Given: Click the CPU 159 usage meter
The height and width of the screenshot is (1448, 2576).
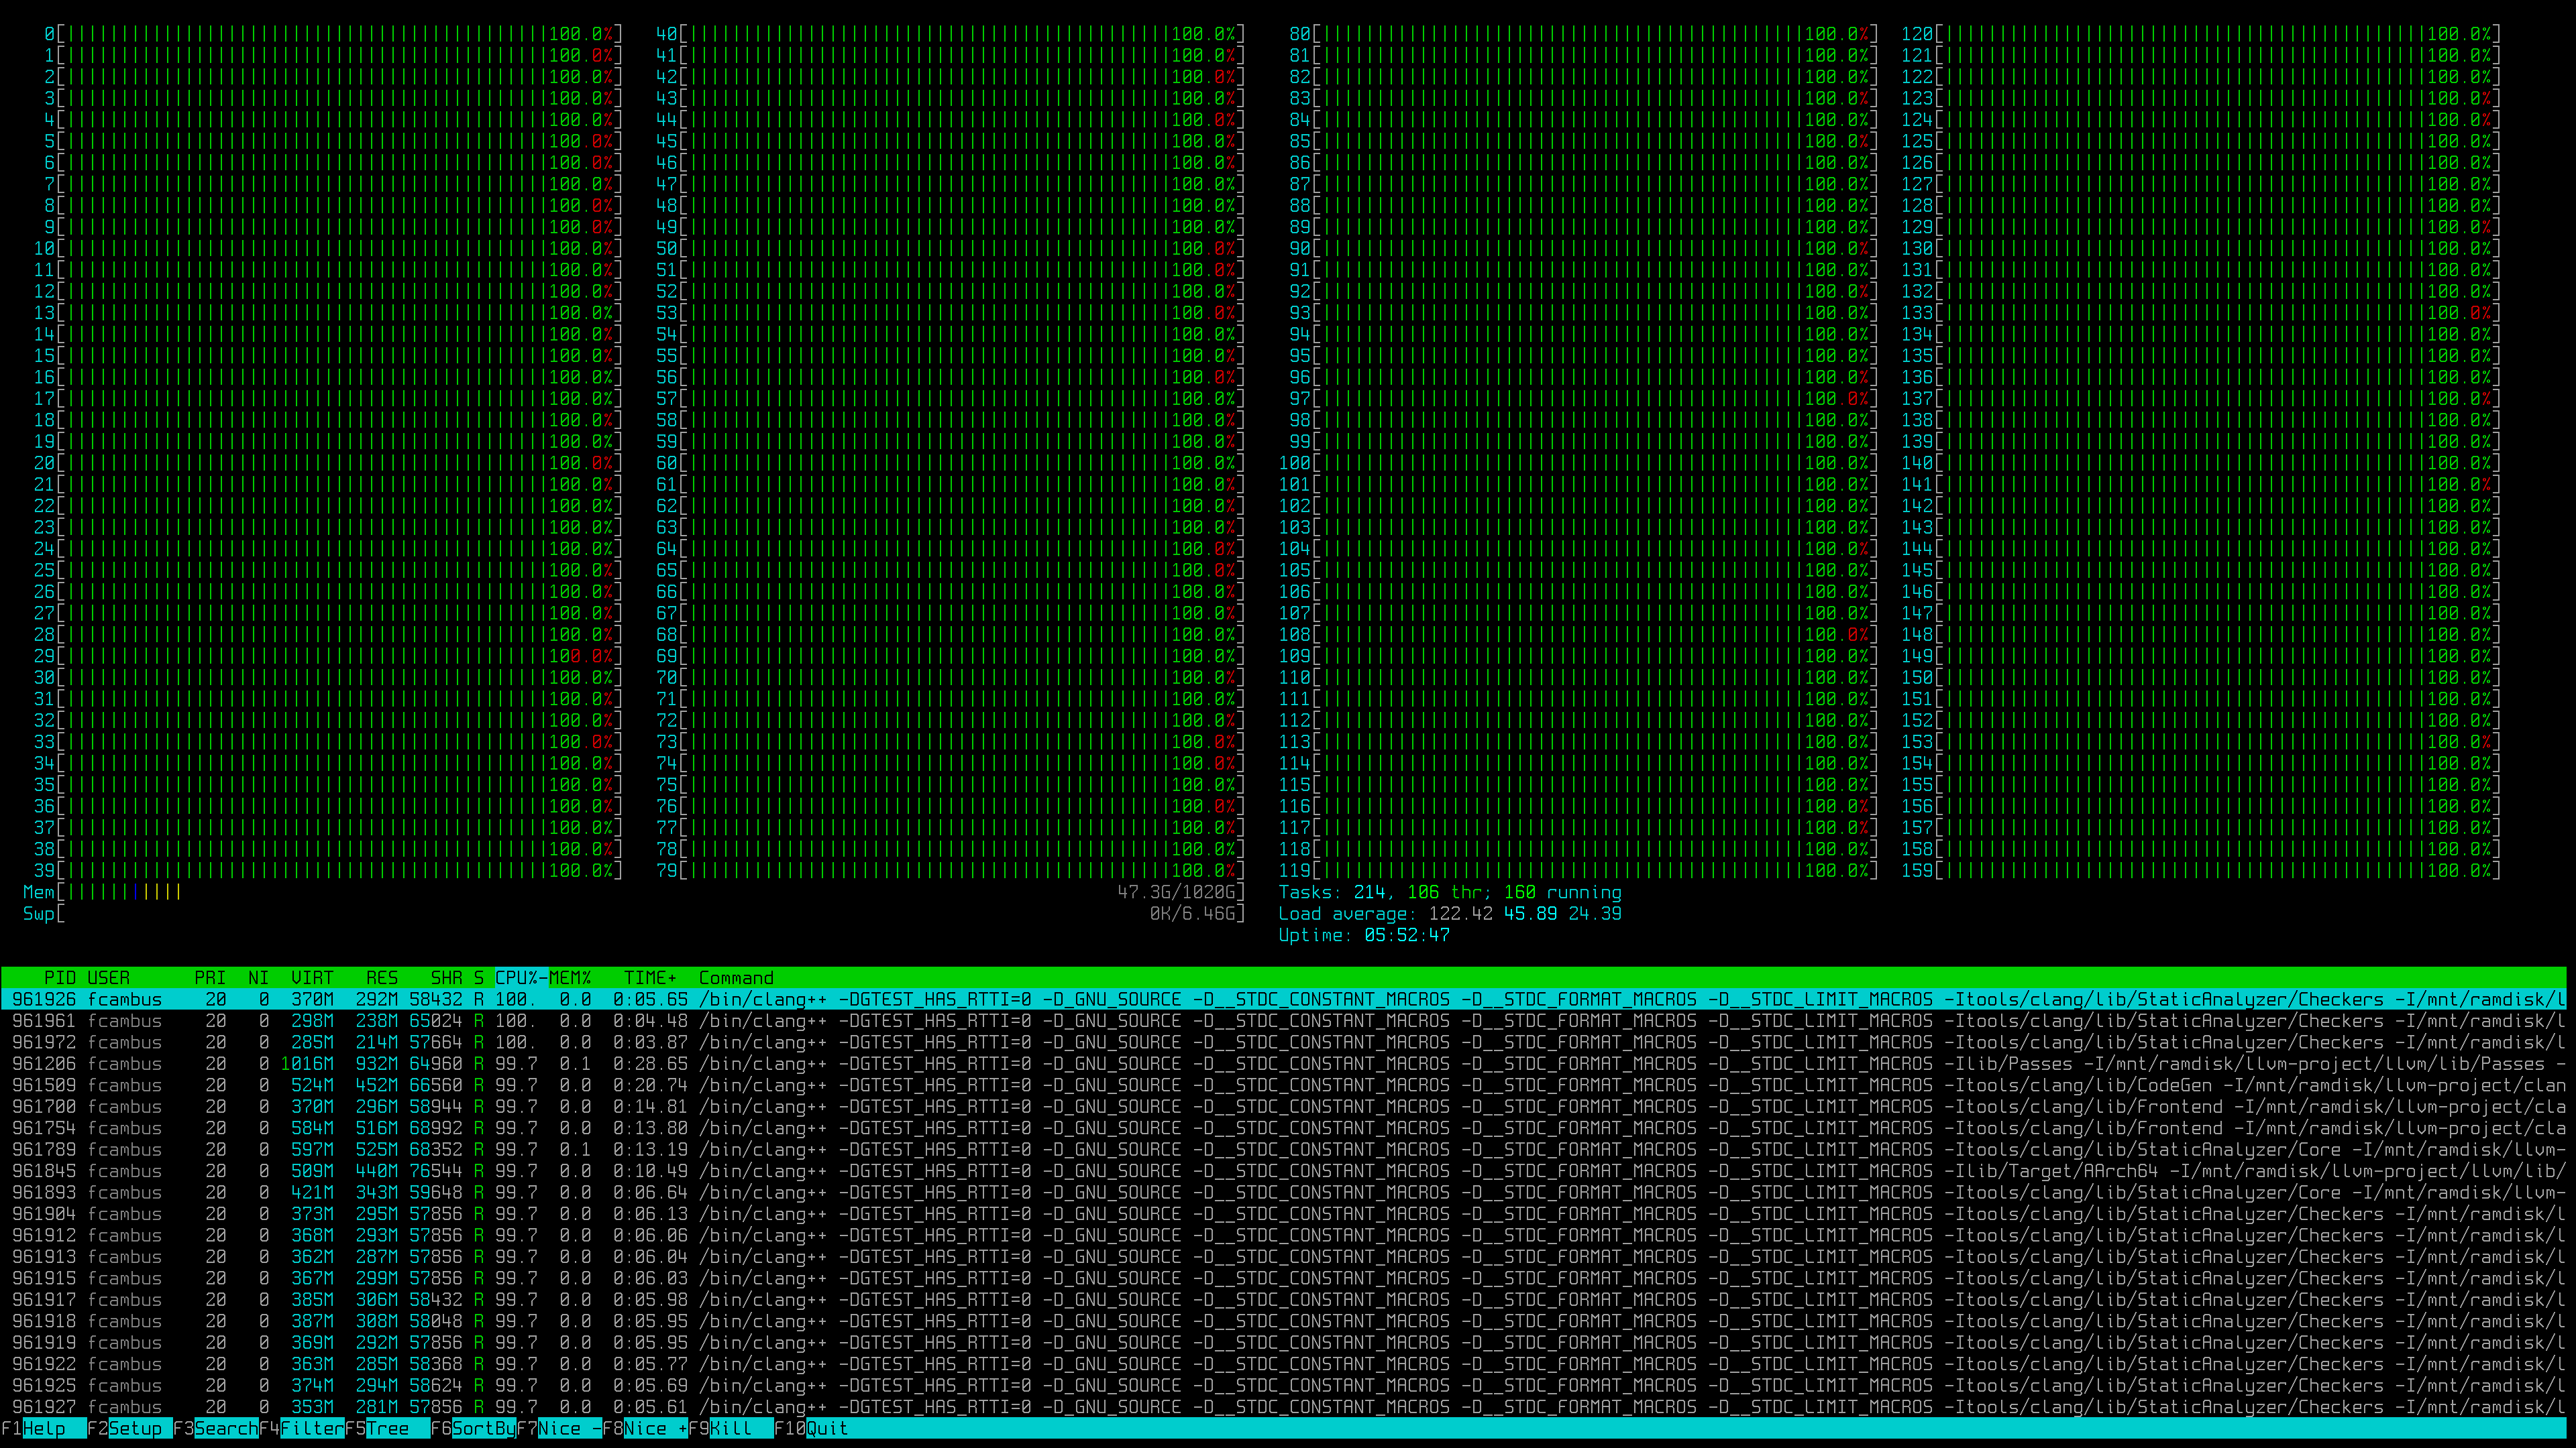Looking at the screenshot, I should (2201, 870).
